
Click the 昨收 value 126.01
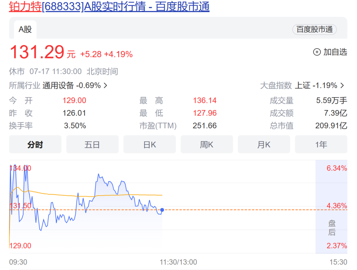[74, 113]
